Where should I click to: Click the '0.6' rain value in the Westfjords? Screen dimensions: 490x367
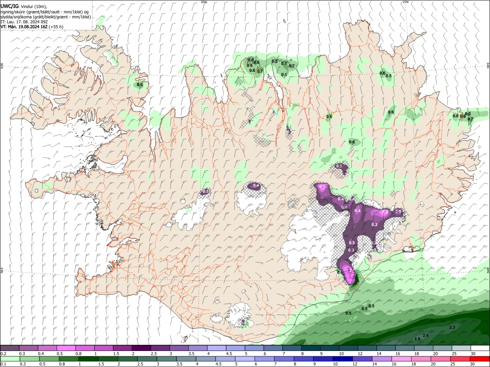point(140,85)
